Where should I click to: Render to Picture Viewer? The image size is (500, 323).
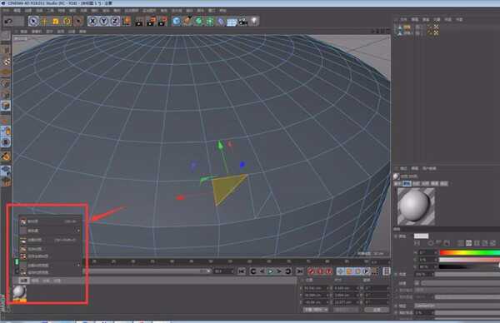coord(151,22)
